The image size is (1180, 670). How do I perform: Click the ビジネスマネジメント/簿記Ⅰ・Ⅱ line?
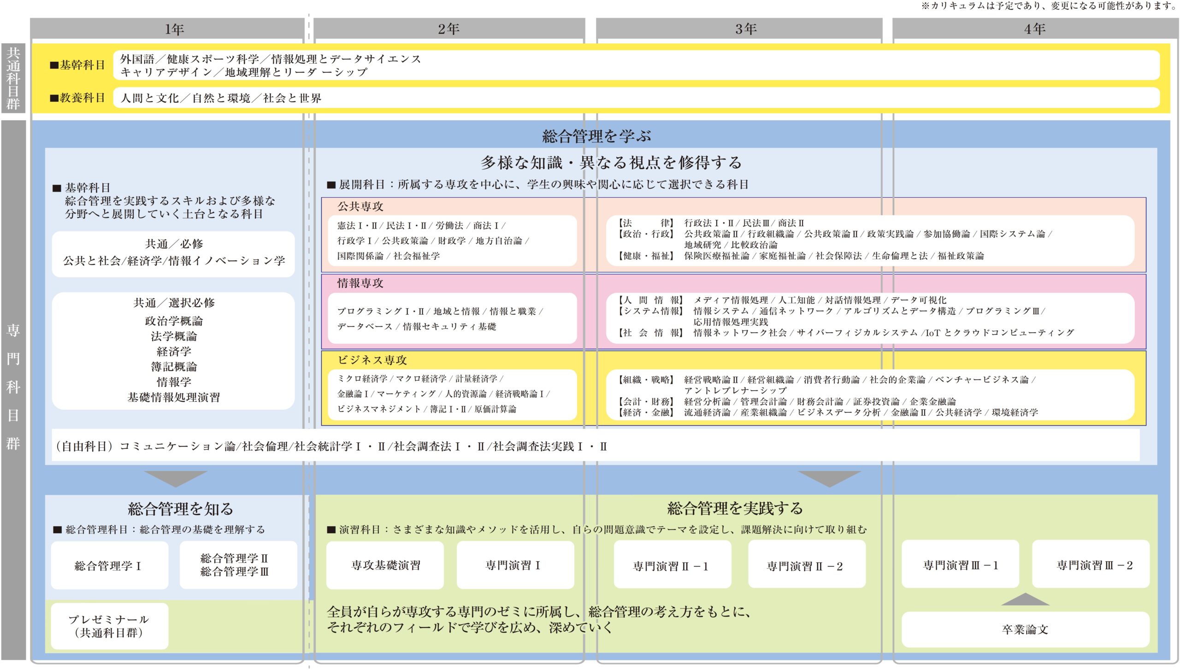click(427, 409)
